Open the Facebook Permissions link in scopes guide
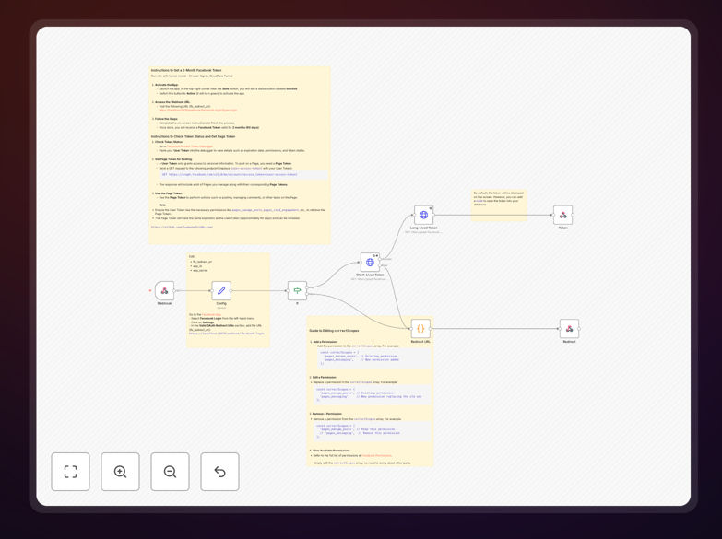This screenshot has height=539, width=722. 376,456
